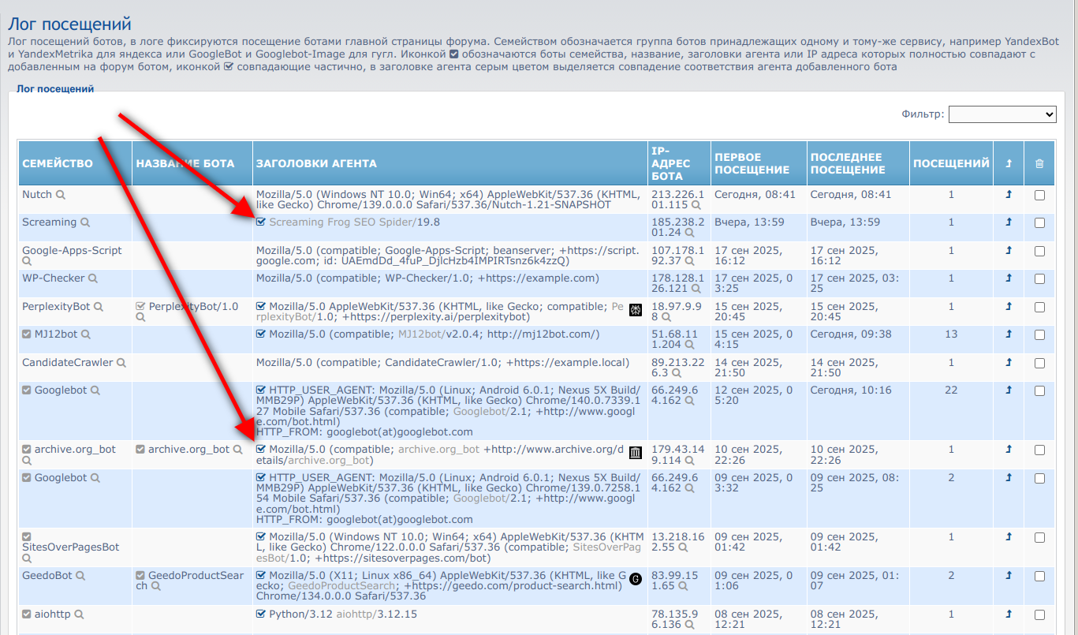Sort by the Семейство column header

[x=58, y=164]
